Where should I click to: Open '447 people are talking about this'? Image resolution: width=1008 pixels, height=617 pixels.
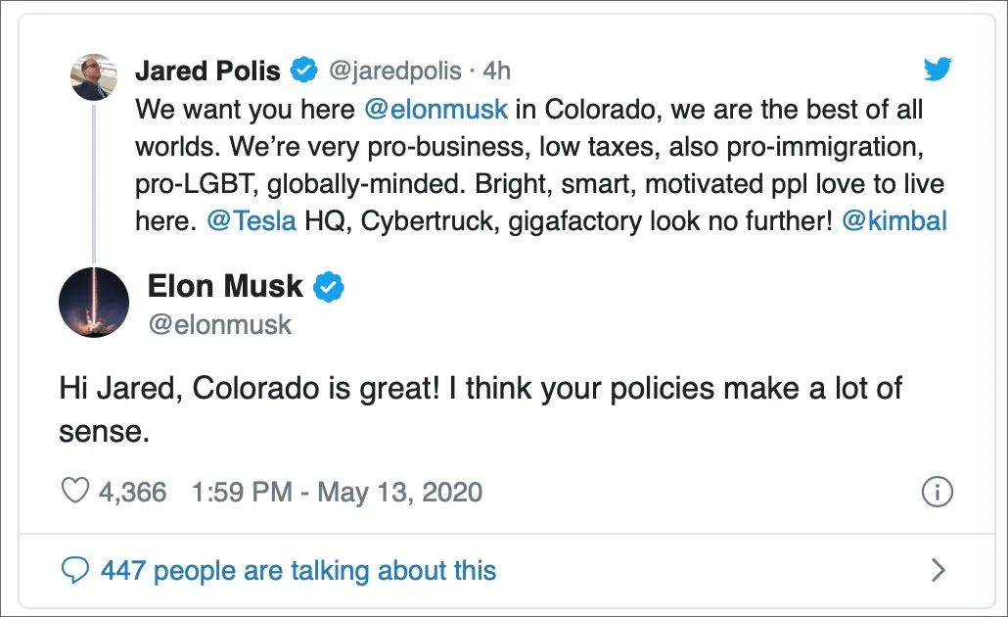tap(298, 571)
